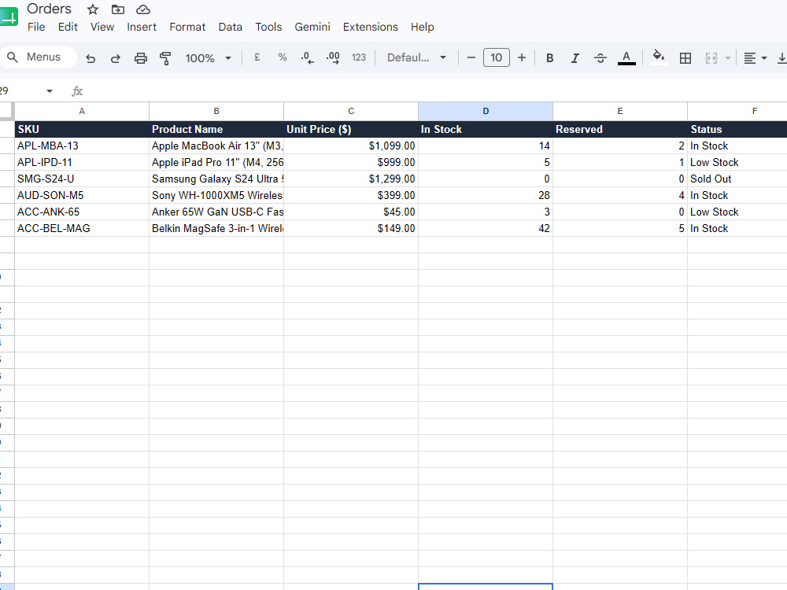This screenshot has height=590, width=787.
Task: Select the SKU header cell
Action: [82, 130]
